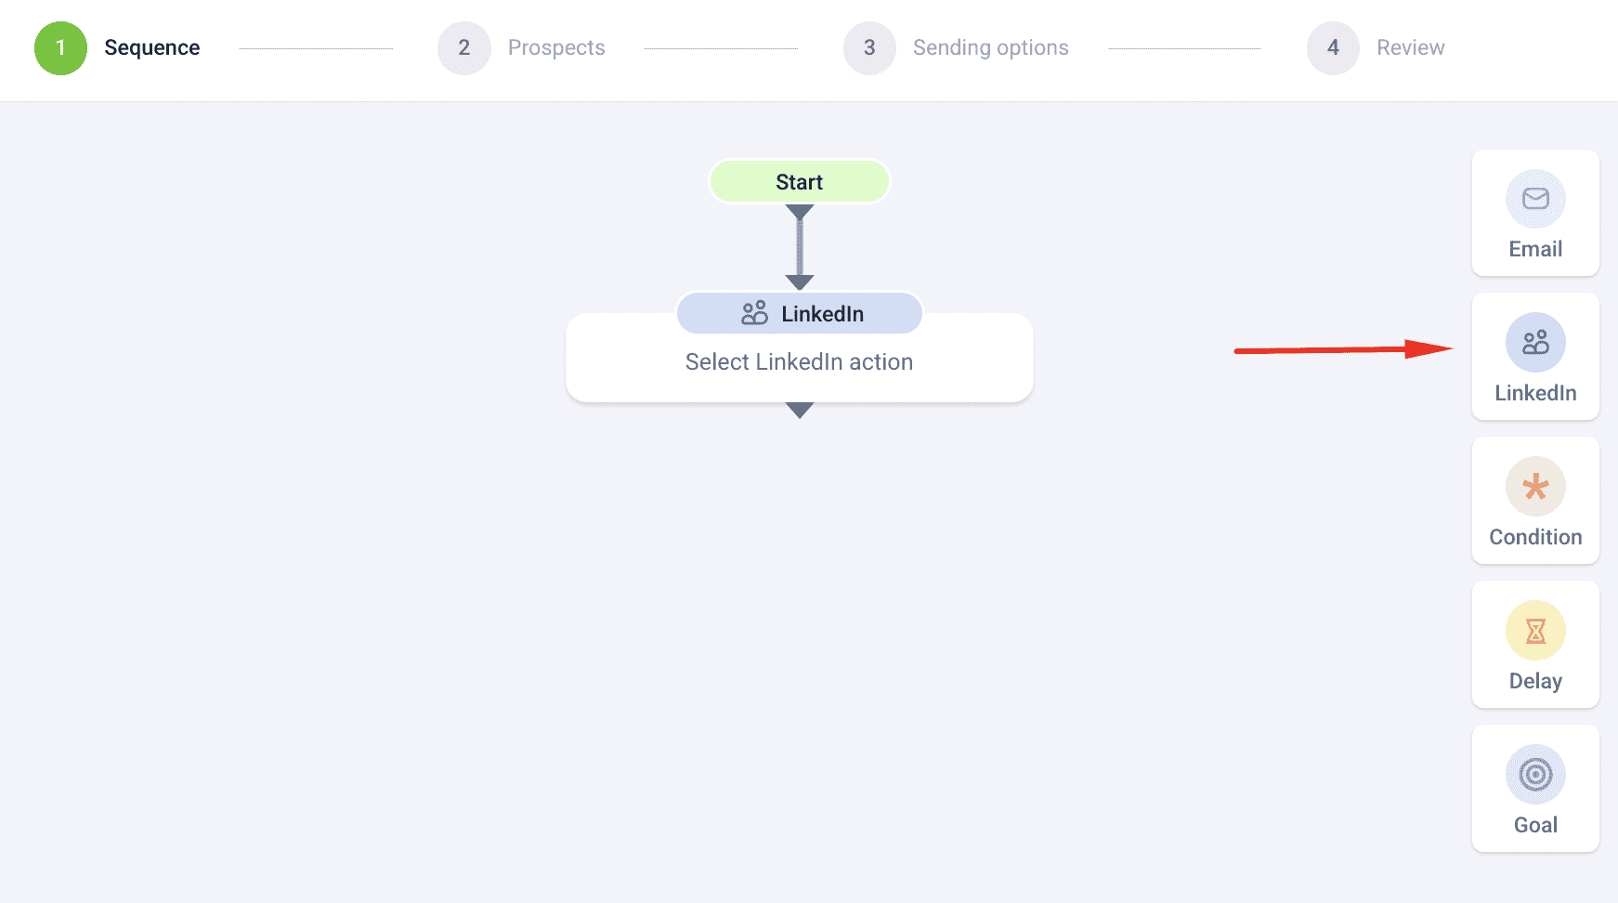Viewport: 1618px width, 903px height.
Task: Select the Sequence step label
Action: [x=151, y=48]
